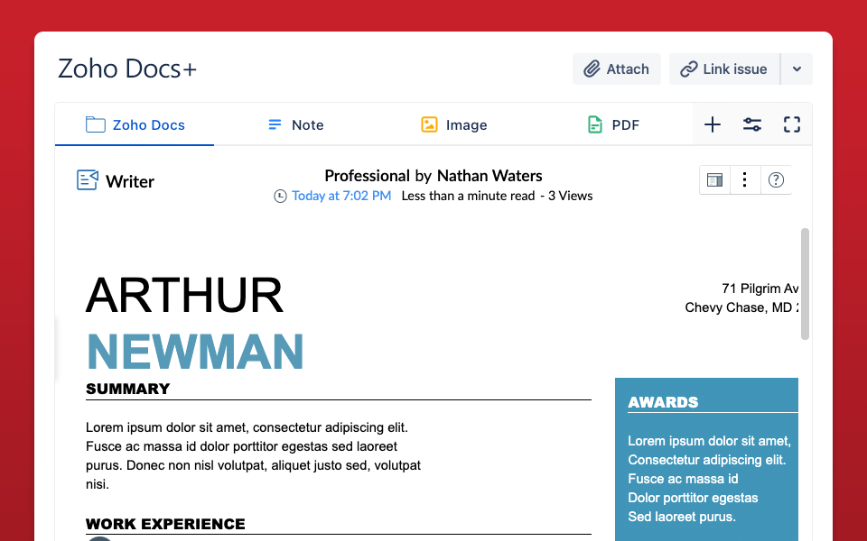Click the Writer app icon
867x541 pixels.
pos(88,180)
